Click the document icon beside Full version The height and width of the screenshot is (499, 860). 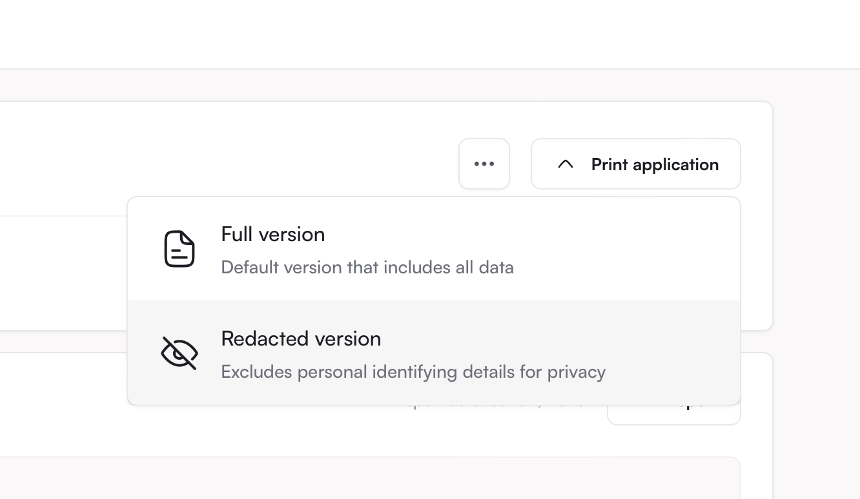(179, 249)
